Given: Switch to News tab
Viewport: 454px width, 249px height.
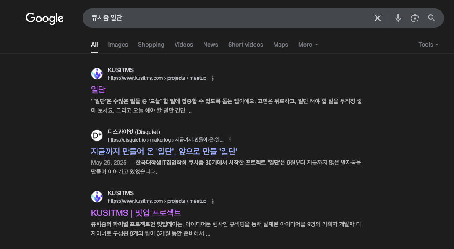Looking at the screenshot, I should pos(211,45).
